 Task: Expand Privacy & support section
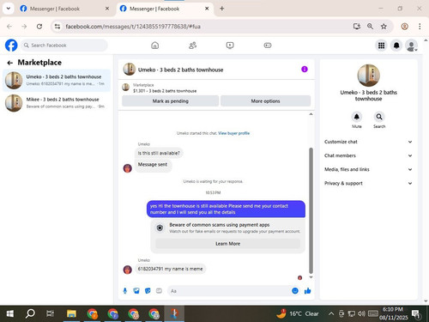(368, 183)
